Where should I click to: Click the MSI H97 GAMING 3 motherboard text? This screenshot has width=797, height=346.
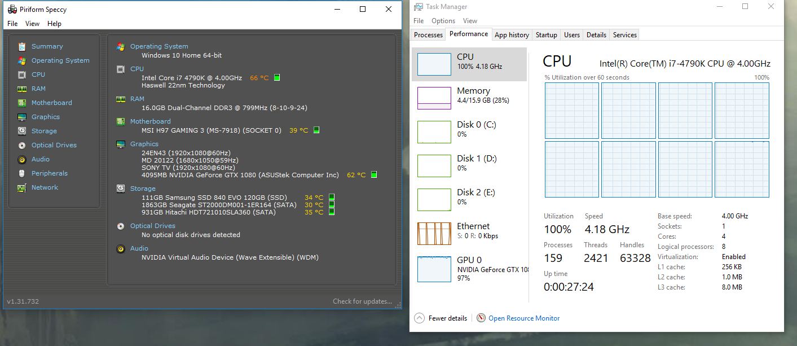[212, 130]
